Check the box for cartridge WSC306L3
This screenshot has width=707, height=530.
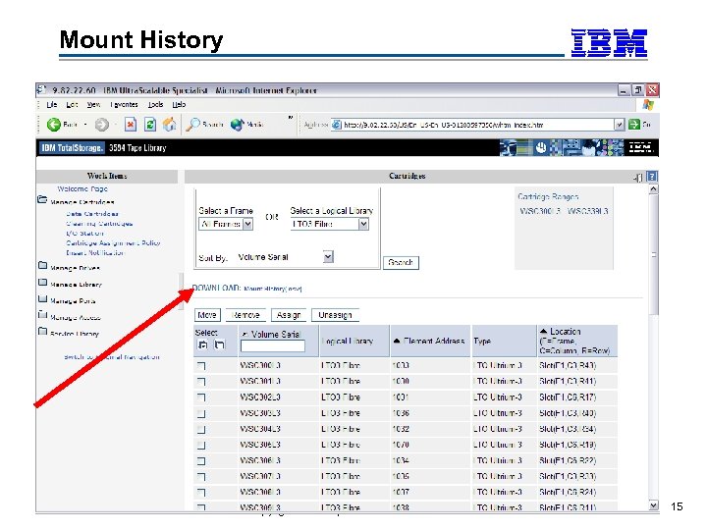pos(201,460)
